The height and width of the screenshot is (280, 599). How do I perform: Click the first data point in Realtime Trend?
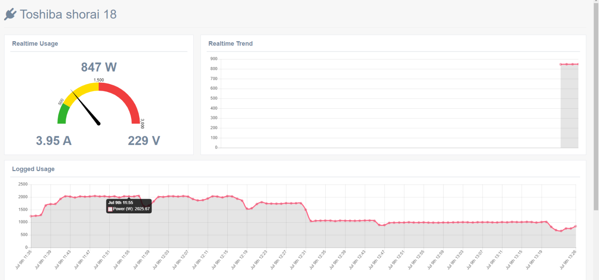point(561,64)
